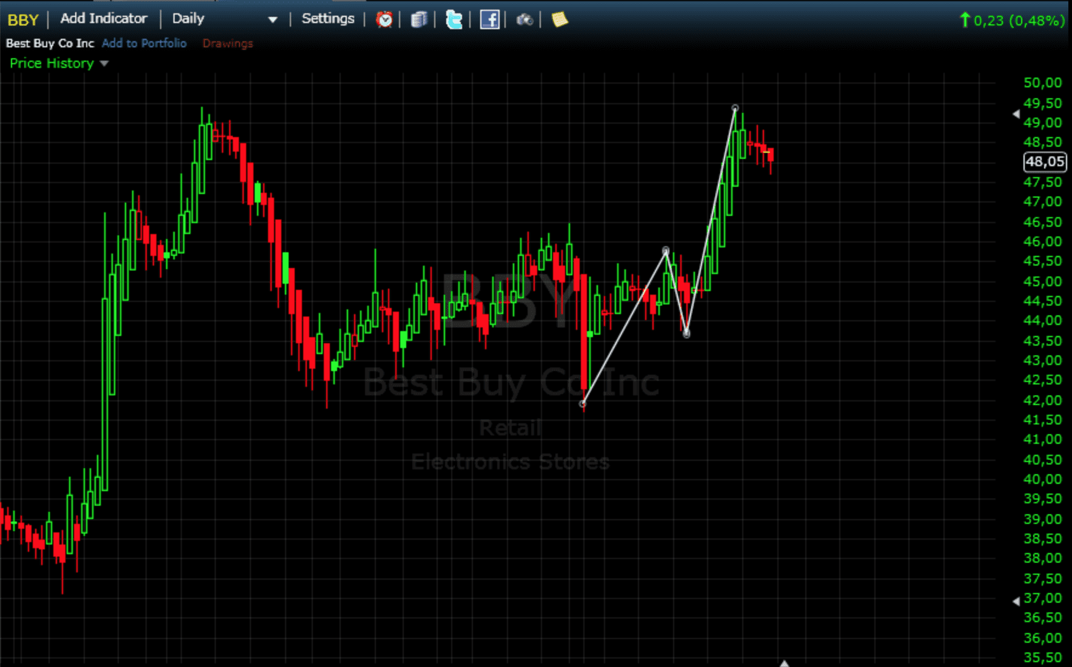
Task: Click the camera snapshot icon
Action: 524,20
